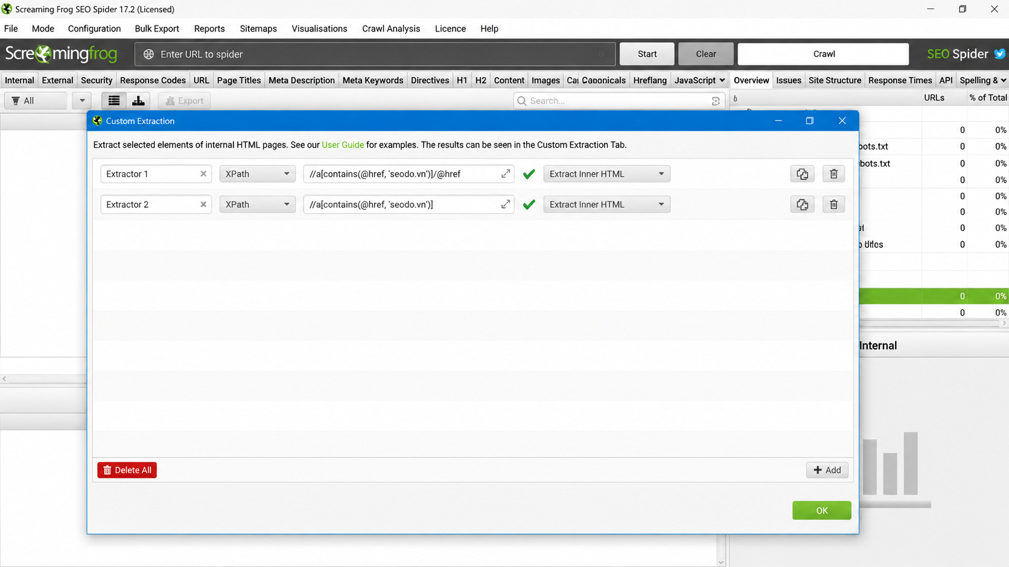Open the Mode menu

pos(43,29)
